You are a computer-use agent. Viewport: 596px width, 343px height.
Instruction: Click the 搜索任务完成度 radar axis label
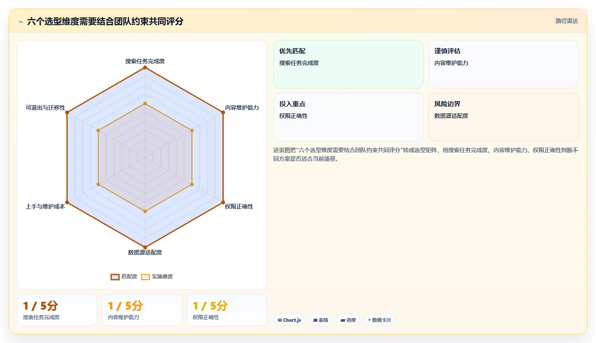tap(145, 61)
